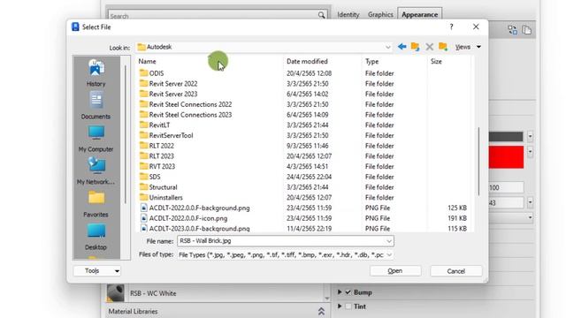Select Revit Steel Connections 2022 folder

click(186, 104)
